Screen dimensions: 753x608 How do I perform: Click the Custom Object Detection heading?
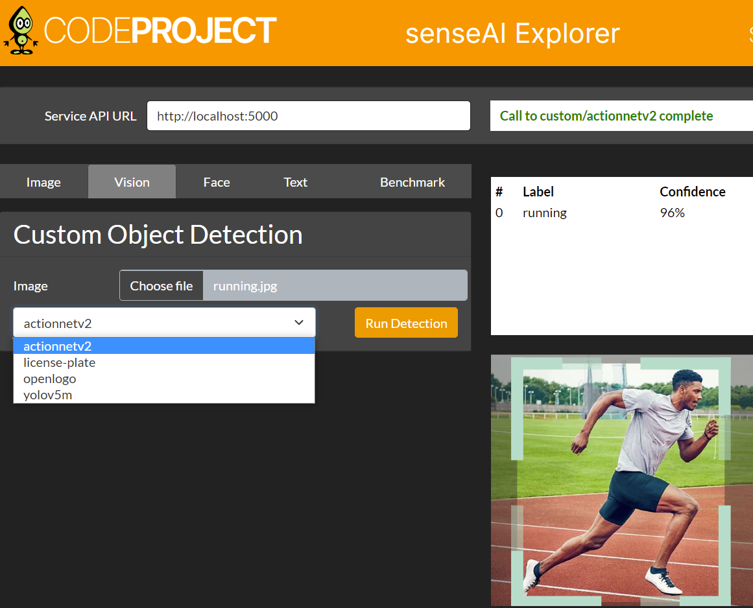click(158, 235)
